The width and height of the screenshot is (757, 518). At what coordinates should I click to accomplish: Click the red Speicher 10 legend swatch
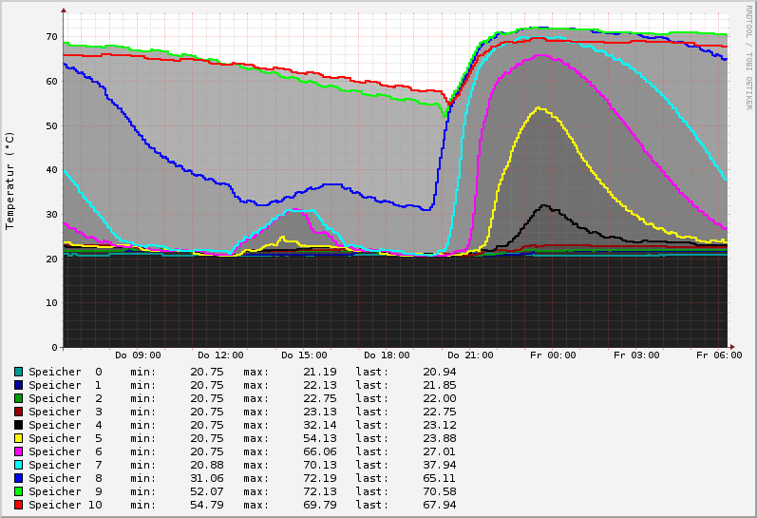(x=18, y=505)
